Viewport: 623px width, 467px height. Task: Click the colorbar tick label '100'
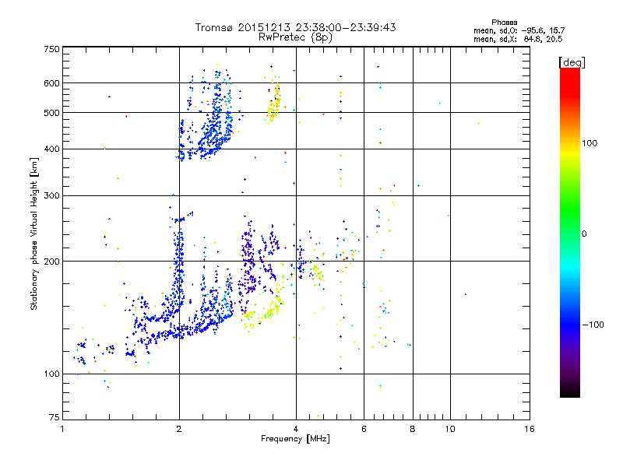tap(590, 143)
